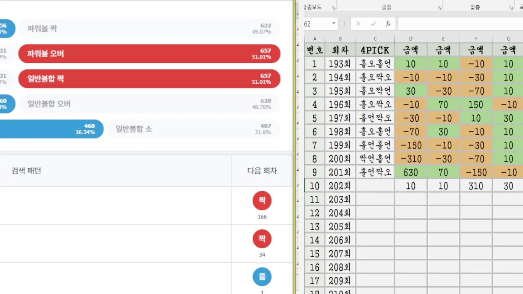
Task: Open the 맞춤 group dialog launcher
Action: 511,8
